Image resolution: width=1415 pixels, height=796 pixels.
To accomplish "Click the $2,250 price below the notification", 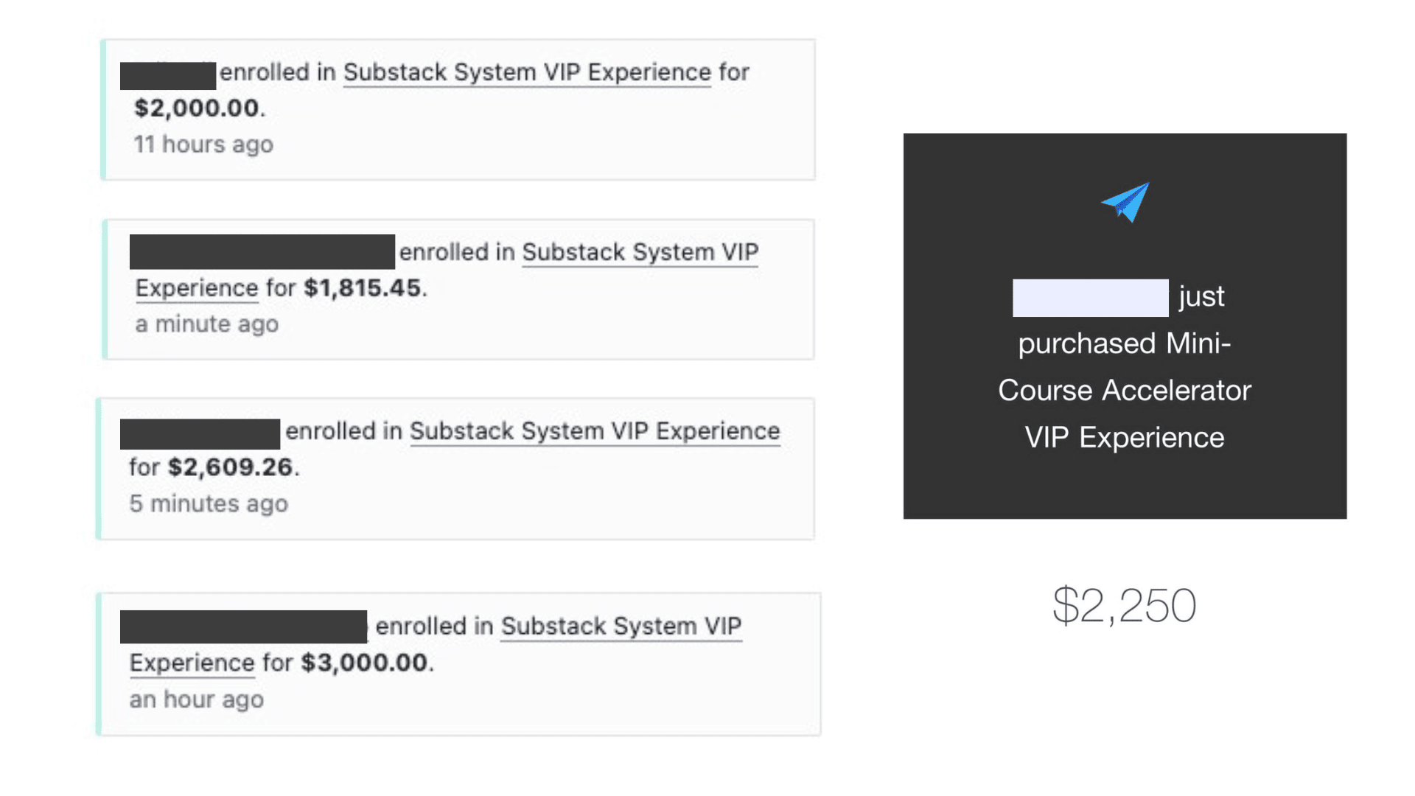I will 1124,606.
